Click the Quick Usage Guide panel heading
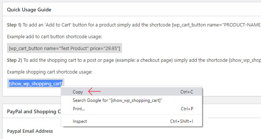Image resolution: width=261 pixels, height=139 pixels. point(29,10)
